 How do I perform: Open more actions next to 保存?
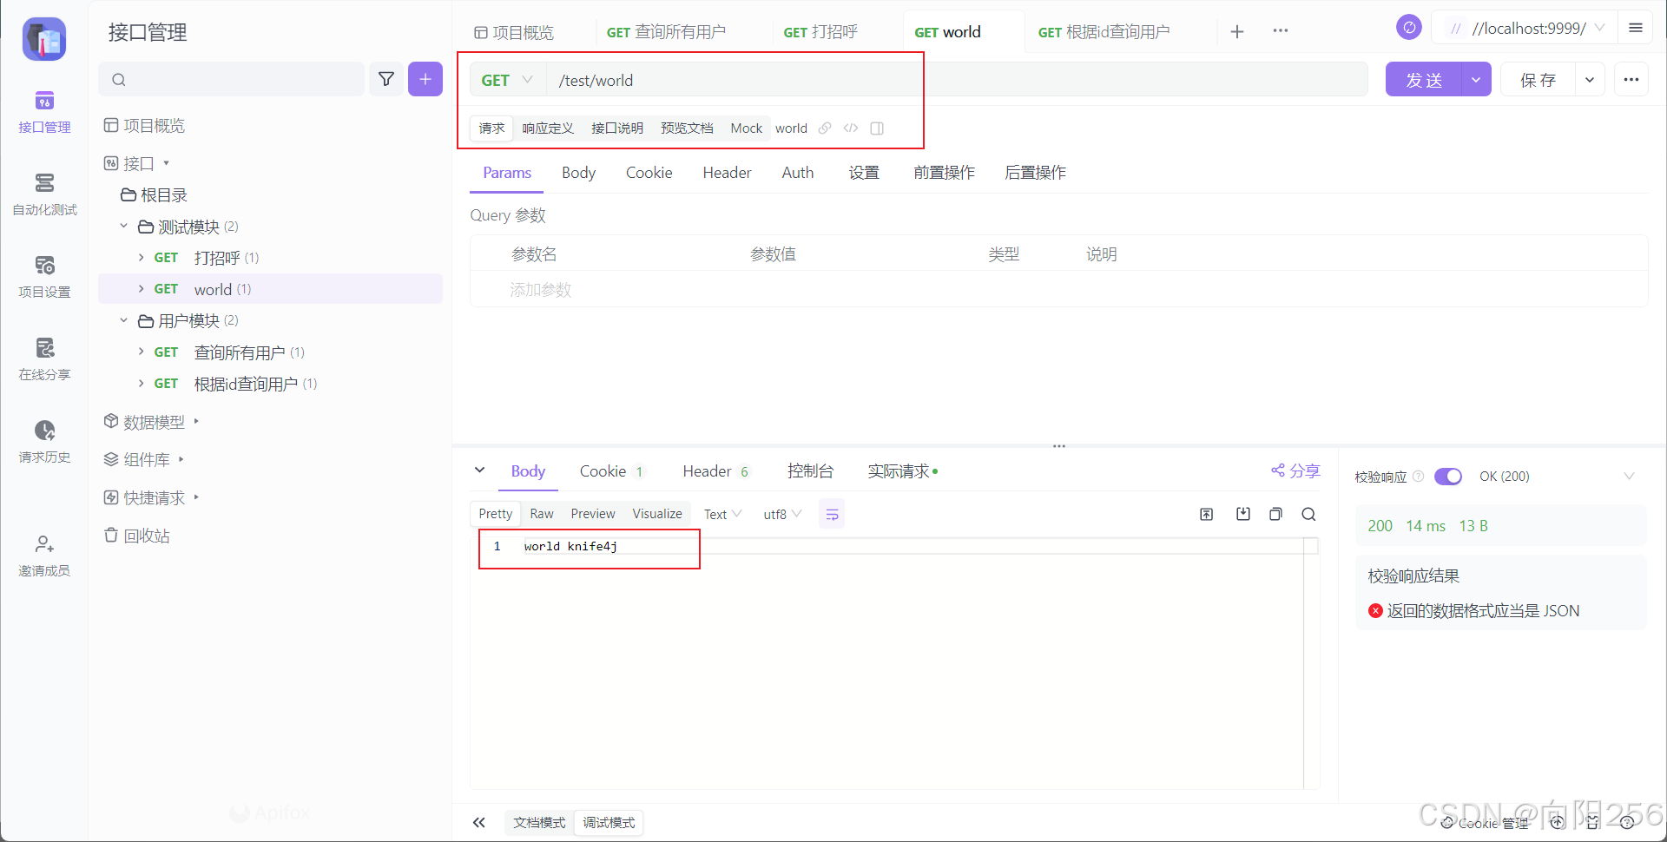[1631, 80]
